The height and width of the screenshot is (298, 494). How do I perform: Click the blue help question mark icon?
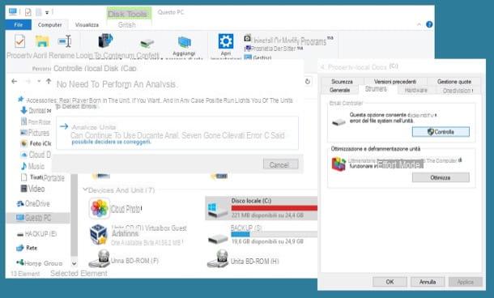pos(429,24)
